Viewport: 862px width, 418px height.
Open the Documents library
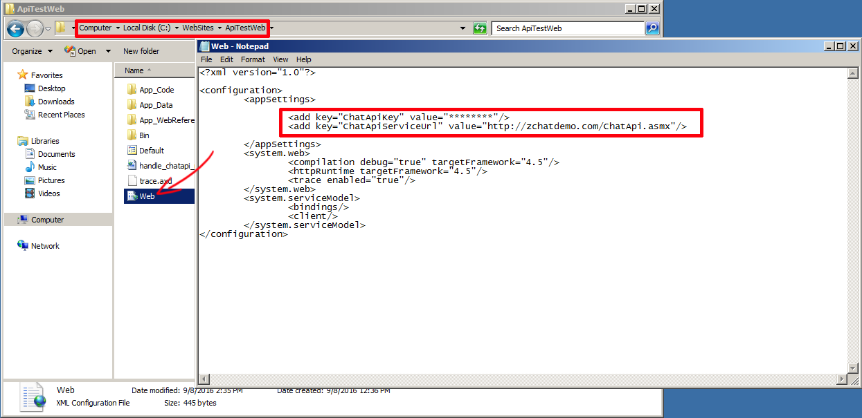[56, 154]
